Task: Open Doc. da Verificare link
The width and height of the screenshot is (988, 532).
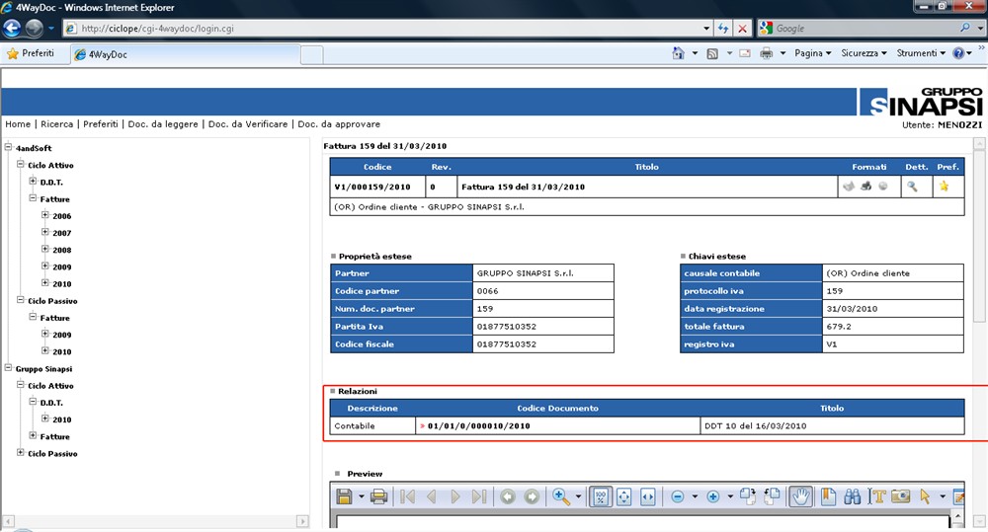Action: pyautogui.click(x=248, y=124)
